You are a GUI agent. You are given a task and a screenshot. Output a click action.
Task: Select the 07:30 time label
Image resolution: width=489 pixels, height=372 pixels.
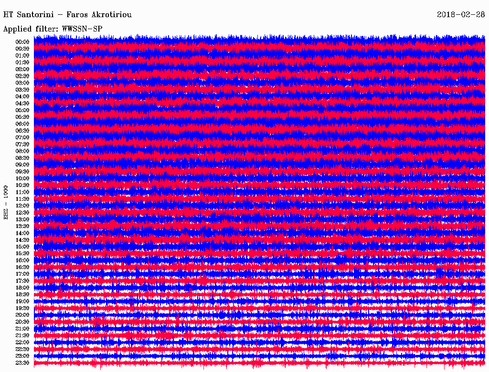22,145
